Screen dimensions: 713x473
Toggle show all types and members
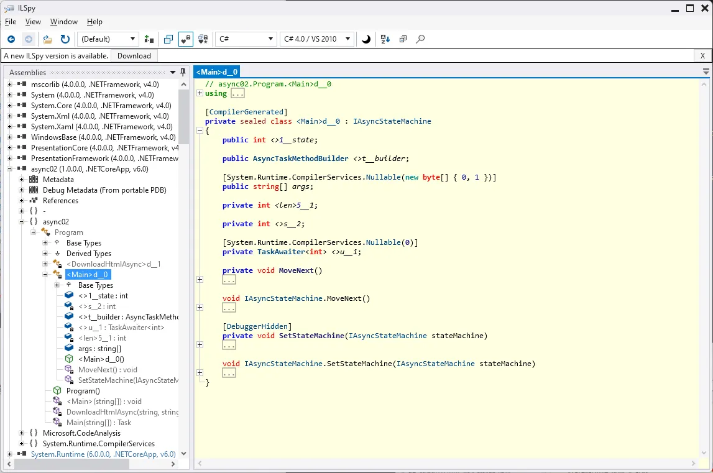pos(203,39)
